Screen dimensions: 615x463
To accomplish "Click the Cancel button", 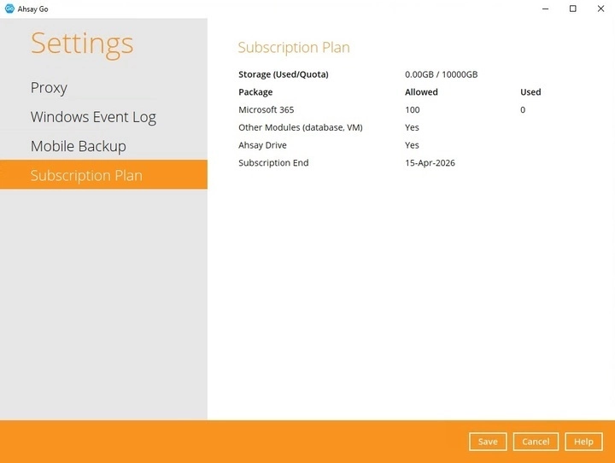I will [x=536, y=442].
